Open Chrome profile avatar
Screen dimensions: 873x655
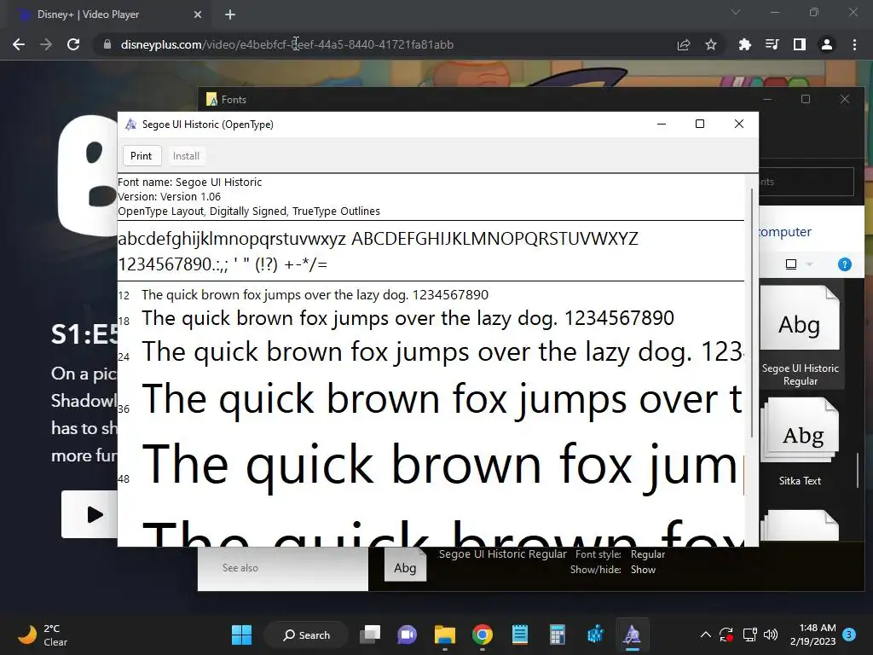coord(827,44)
